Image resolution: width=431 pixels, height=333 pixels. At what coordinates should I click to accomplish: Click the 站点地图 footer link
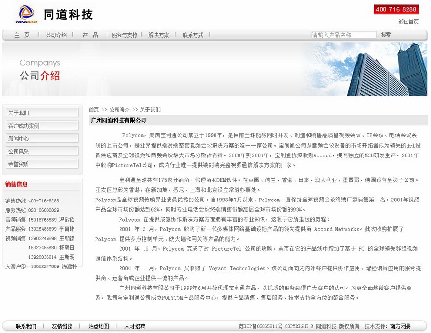pos(98,326)
